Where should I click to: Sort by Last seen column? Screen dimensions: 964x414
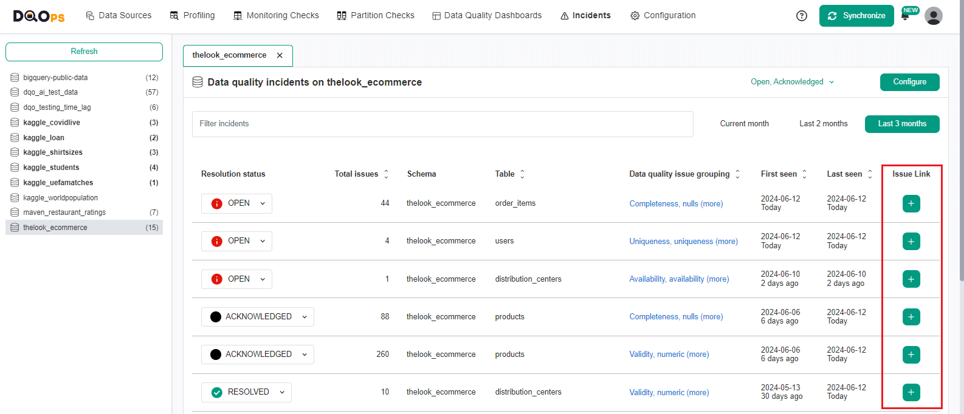click(x=870, y=174)
